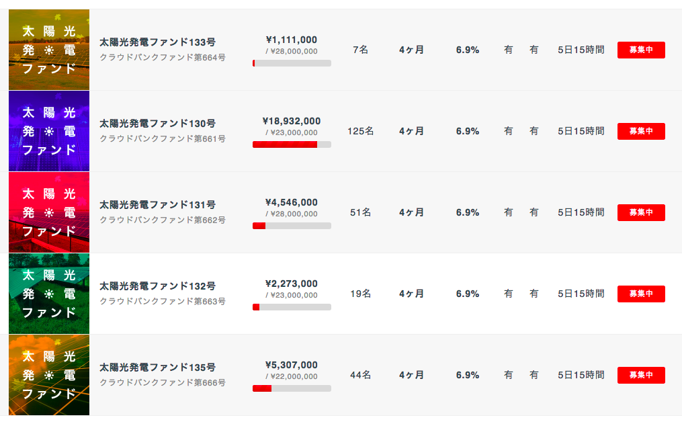Open title link 太陽光発電ファンド132号
This screenshot has height=426, width=682.
157,286
